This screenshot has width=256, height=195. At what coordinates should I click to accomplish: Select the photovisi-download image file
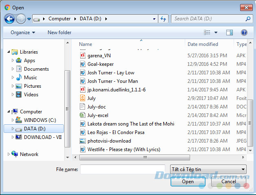click(x=109, y=141)
